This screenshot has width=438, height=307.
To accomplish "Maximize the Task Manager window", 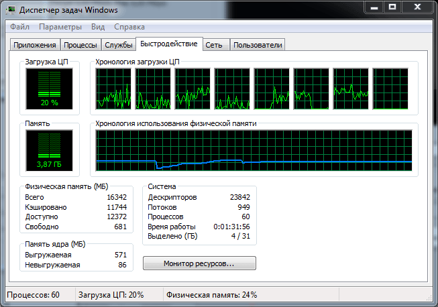I will click(x=392, y=7).
